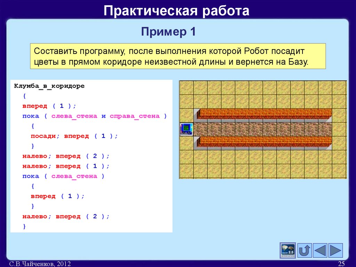Click the yellow task description box

178,57
